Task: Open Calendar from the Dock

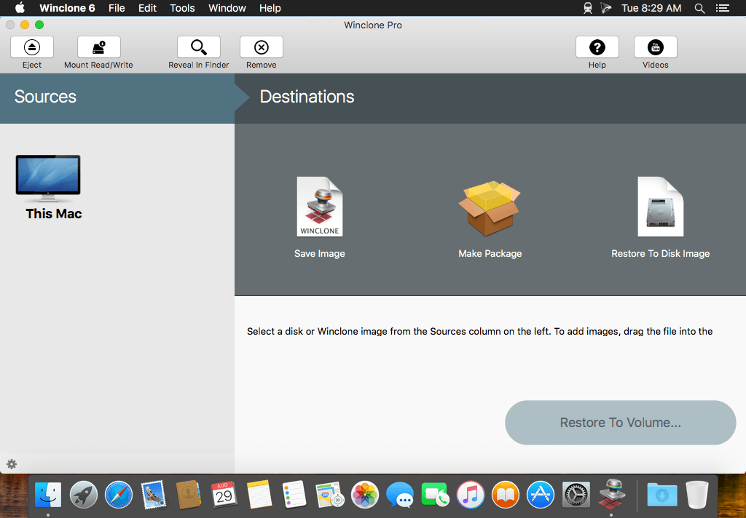Action: [224, 495]
